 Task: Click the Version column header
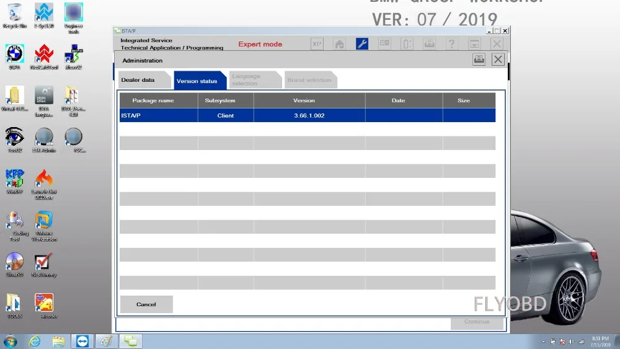pyautogui.click(x=309, y=100)
